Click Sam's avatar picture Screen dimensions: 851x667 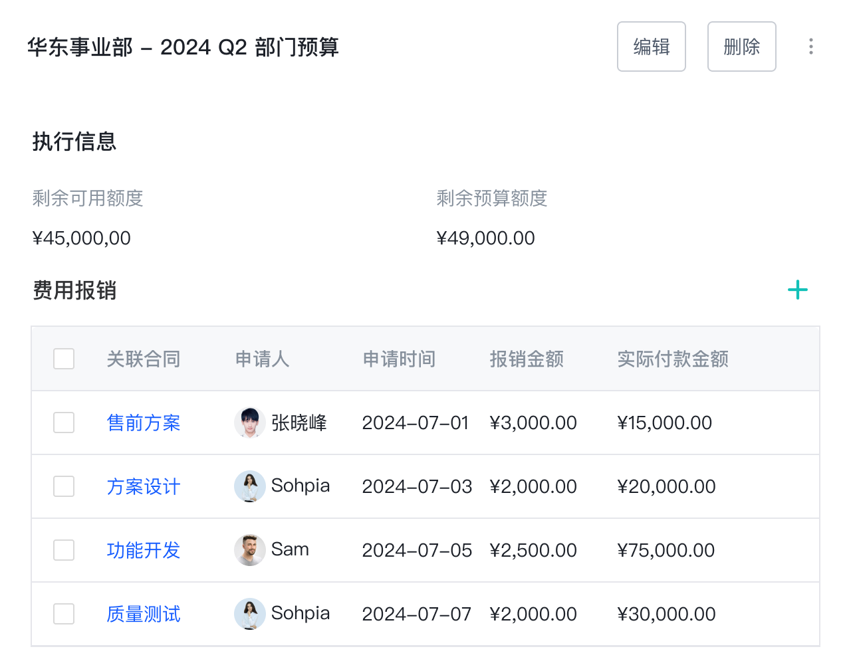point(250,550)
